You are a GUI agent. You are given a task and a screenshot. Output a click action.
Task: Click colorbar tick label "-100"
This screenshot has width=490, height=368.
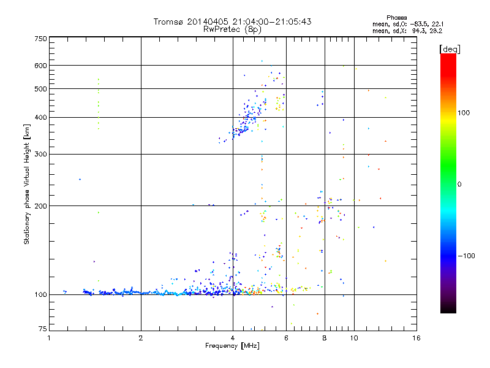tap(466, 256)
